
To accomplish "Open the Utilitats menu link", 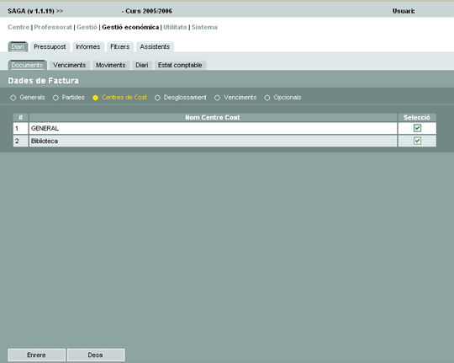I will [175, 27].
